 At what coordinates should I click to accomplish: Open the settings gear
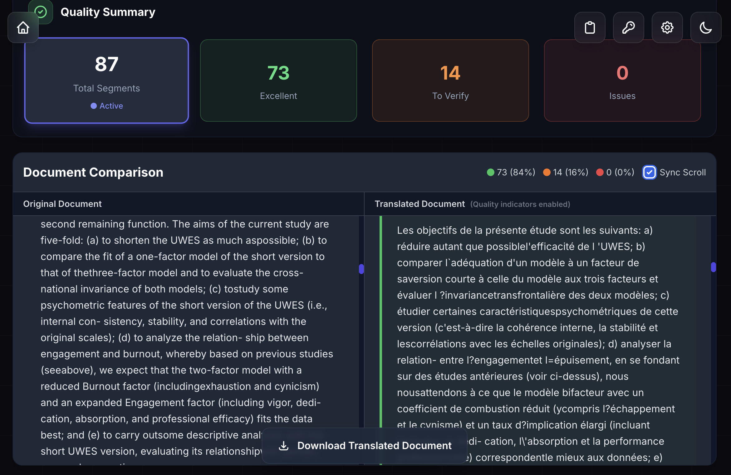667,27
